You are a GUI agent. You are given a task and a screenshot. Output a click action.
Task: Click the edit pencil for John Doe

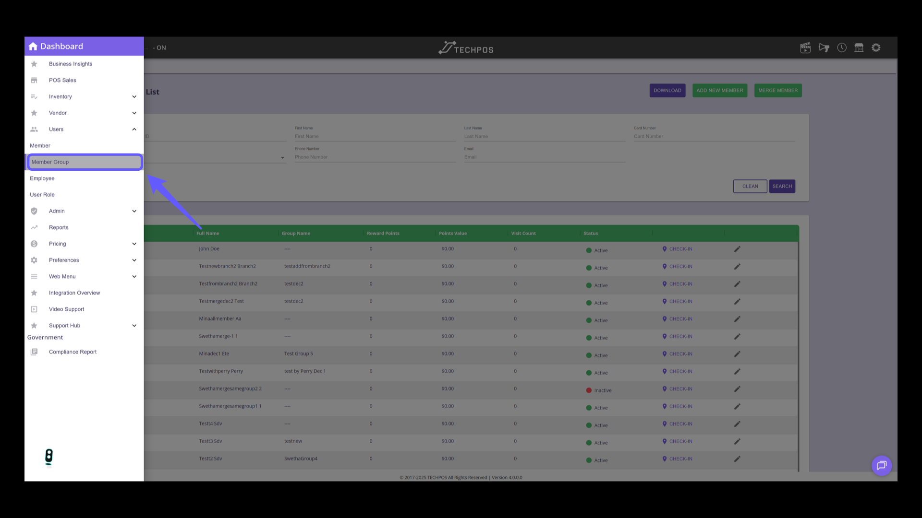click(x=737, y=249)
